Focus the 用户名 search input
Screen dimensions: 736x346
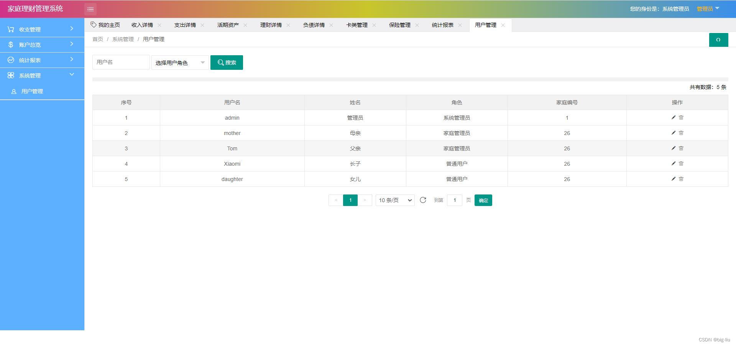coord(121,62)
